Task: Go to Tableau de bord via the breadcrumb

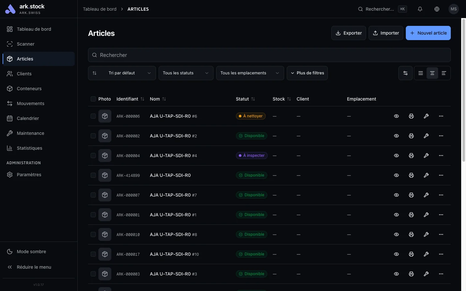Action: tap(100, 9)
